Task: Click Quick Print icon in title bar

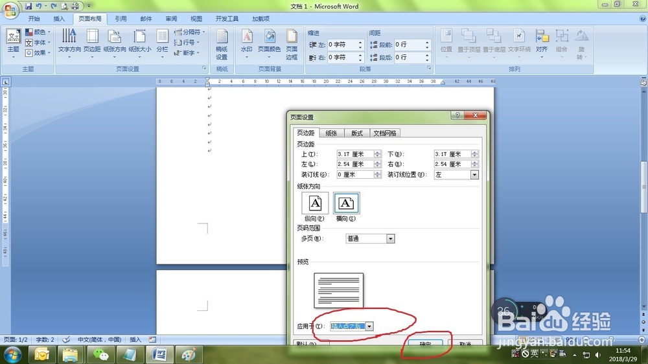Action: (x=75, y=6)
